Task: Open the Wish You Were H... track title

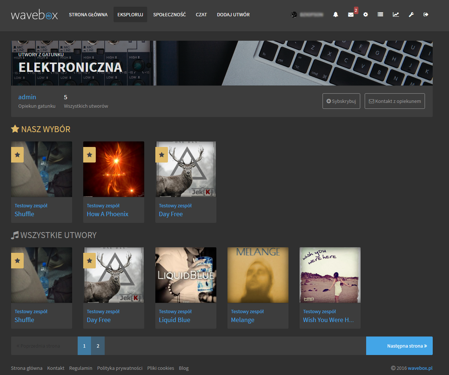Action: click(x=328, y=320)
